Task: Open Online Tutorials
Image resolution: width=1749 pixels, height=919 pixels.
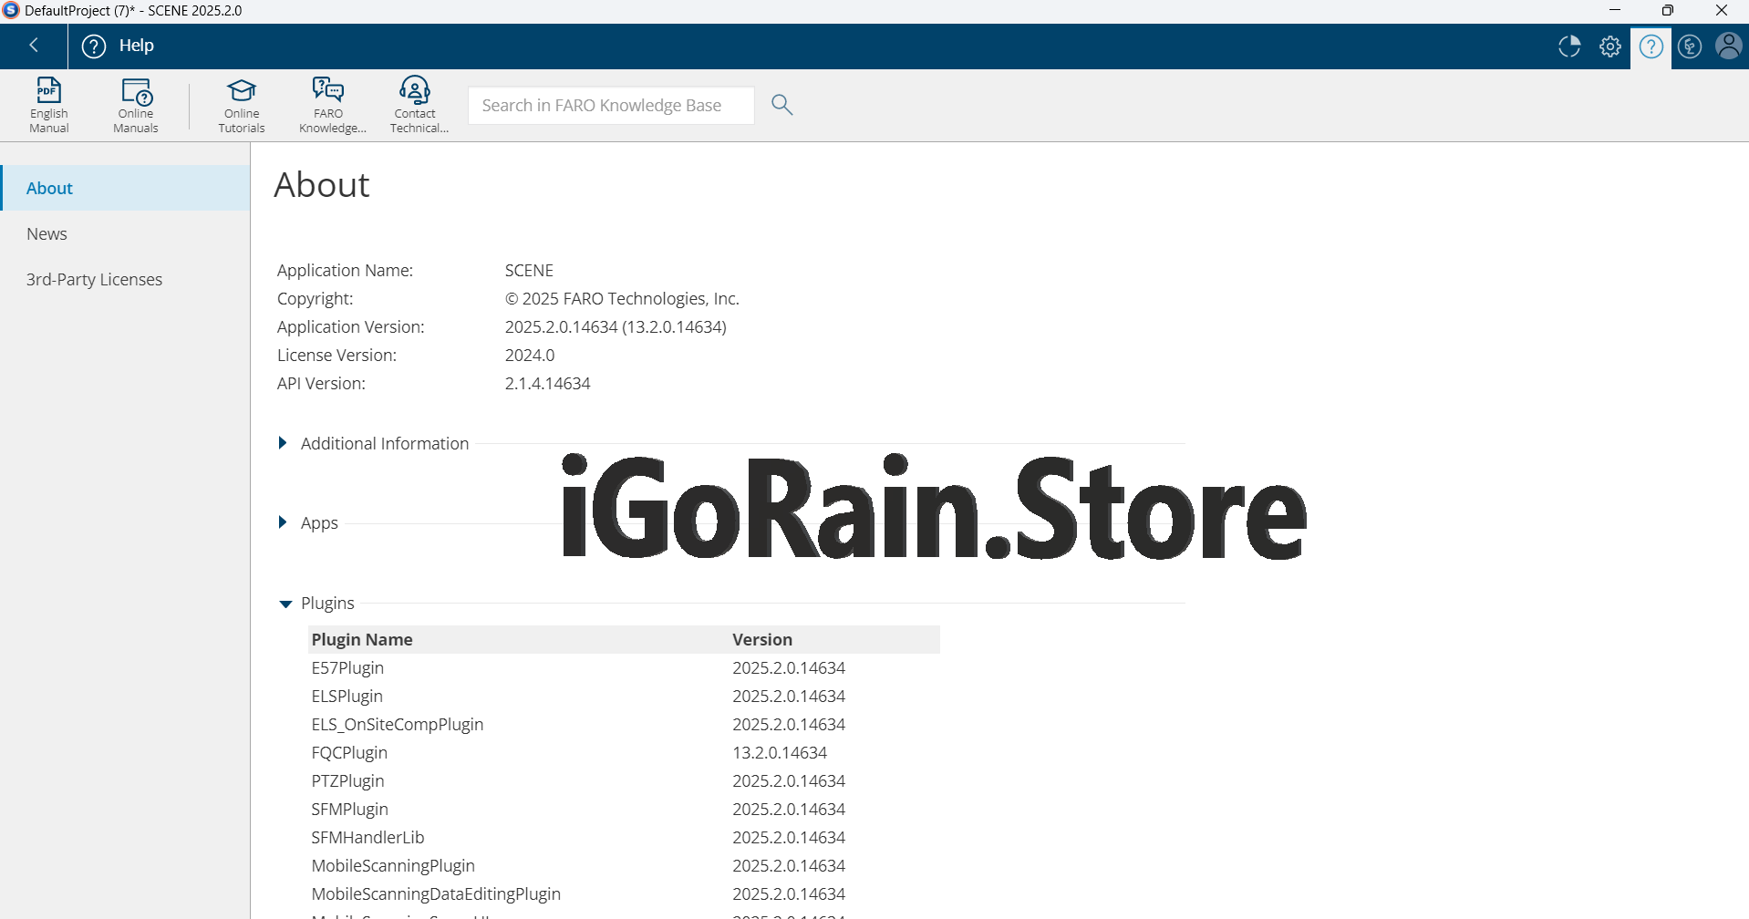Action: click(242, 105)
